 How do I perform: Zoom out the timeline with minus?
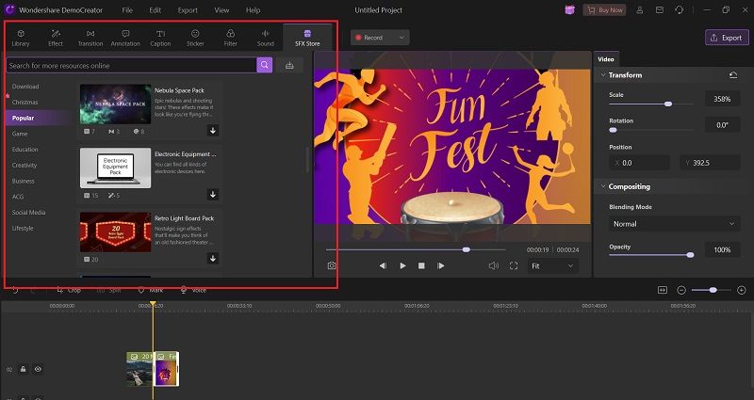coord(681,290)
